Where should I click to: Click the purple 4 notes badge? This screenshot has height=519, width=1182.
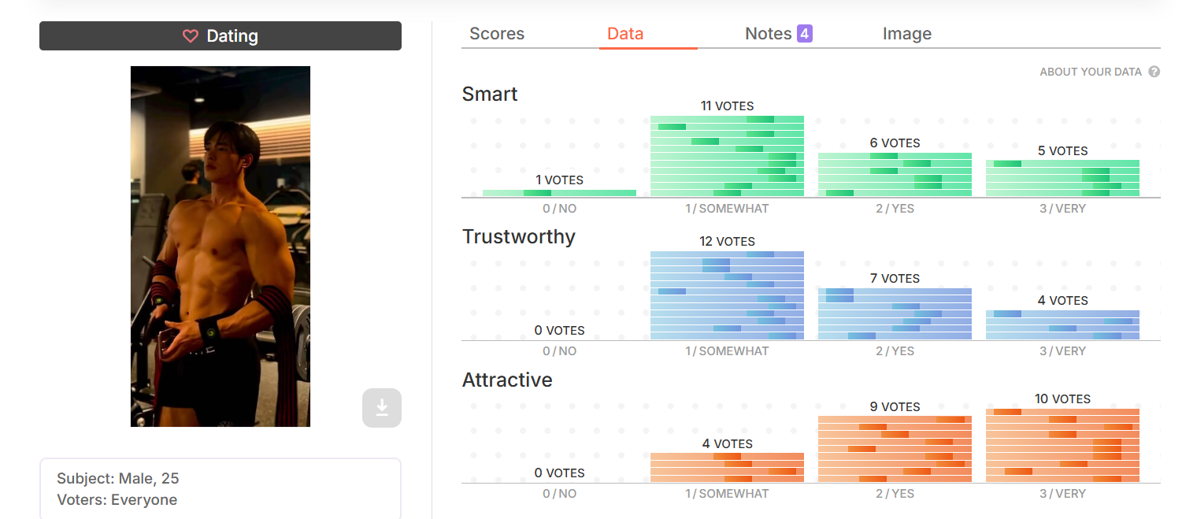click(804, 34)
